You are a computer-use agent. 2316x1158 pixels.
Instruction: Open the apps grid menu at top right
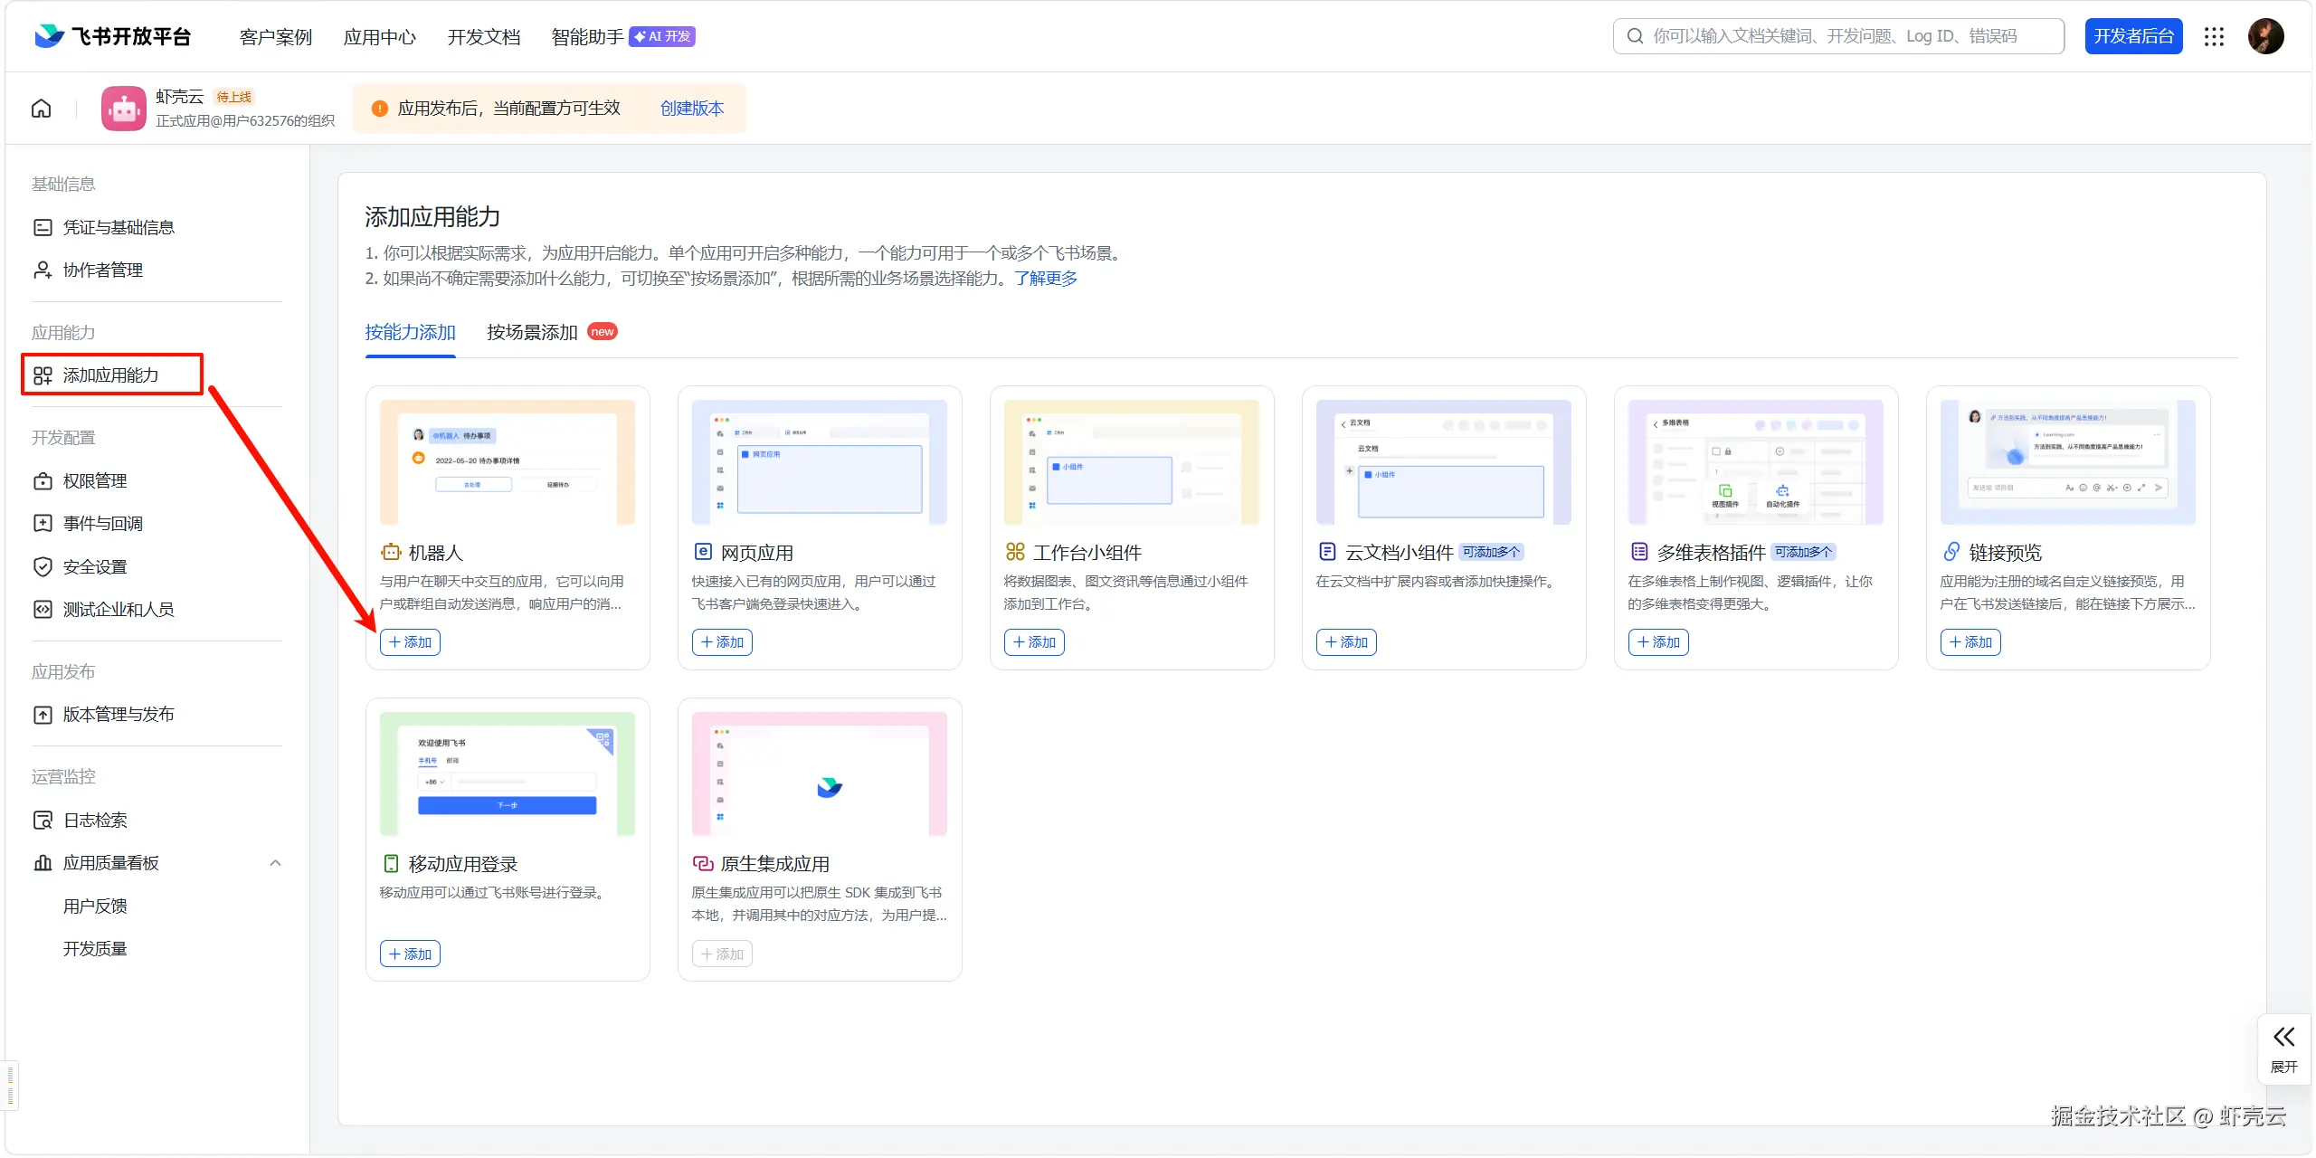(2214, 36)
